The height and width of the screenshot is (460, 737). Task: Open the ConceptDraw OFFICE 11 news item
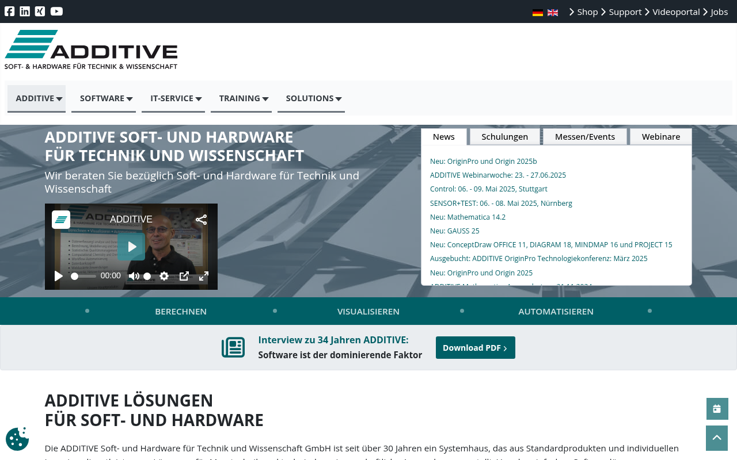551,245
